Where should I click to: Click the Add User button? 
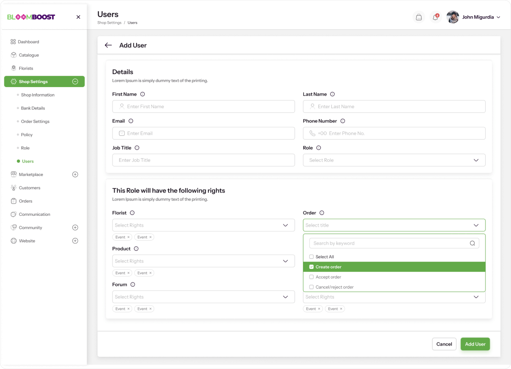[475, 344]
